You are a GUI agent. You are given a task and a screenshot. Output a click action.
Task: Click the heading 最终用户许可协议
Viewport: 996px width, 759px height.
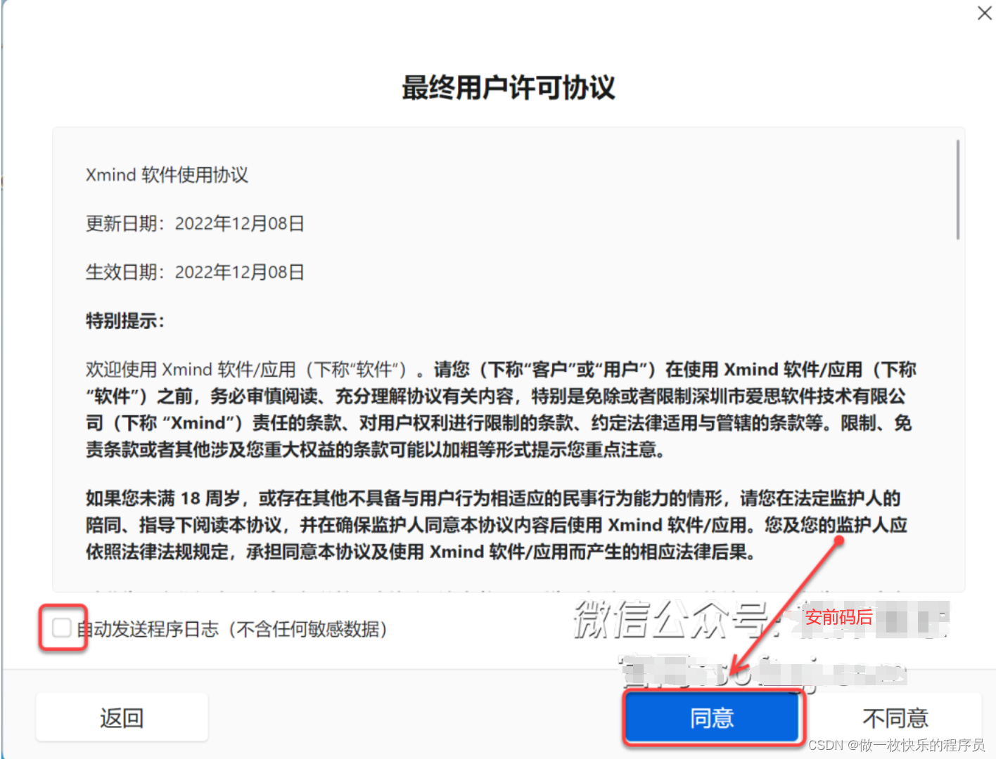[x=508, y=88]
